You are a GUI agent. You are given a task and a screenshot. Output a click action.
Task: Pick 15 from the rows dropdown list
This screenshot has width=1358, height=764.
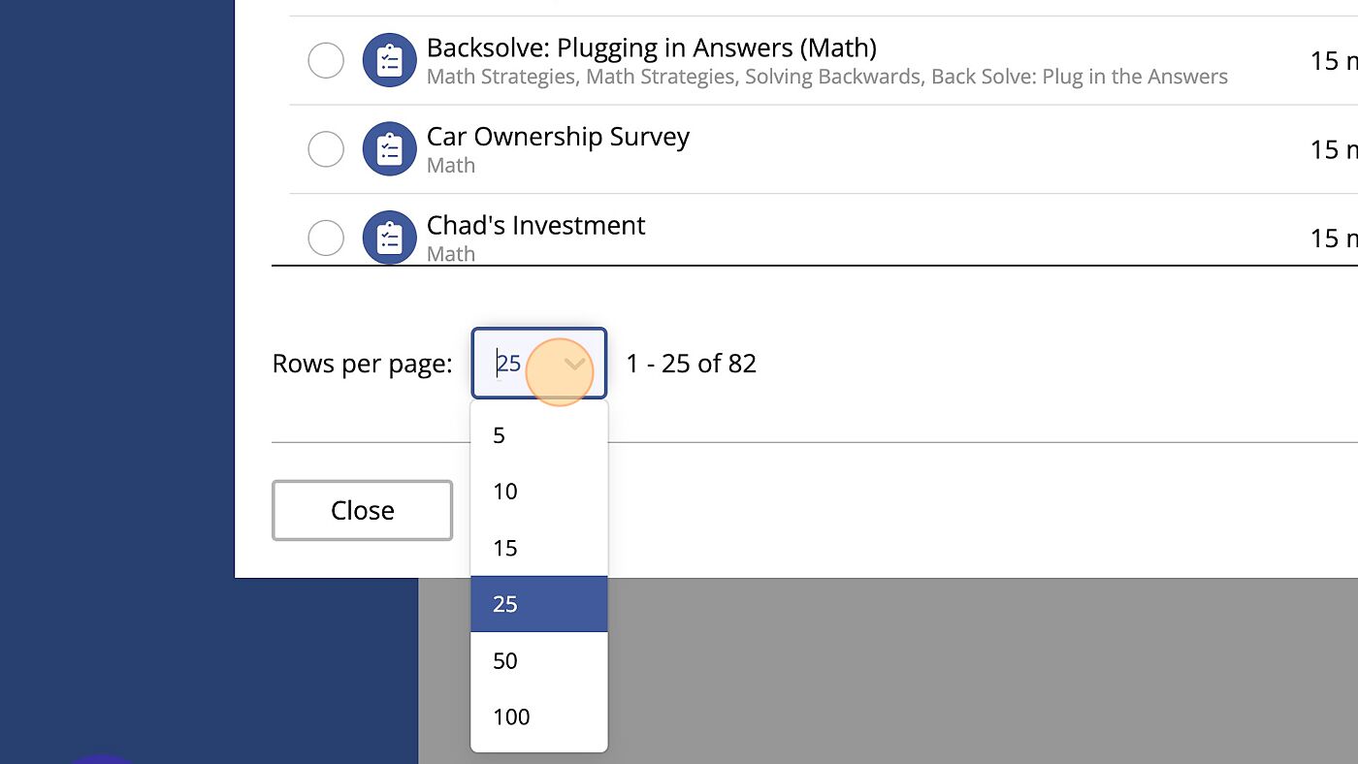538,548
